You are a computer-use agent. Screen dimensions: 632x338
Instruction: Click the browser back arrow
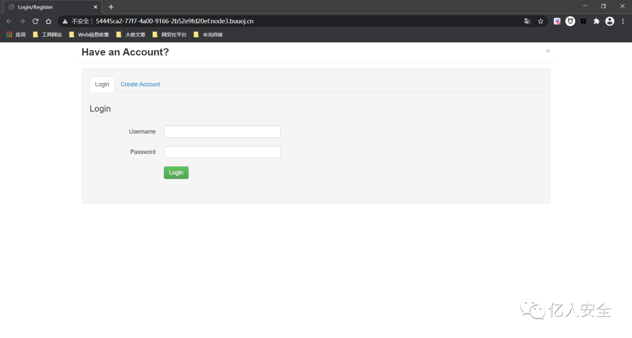coord(9,21)
